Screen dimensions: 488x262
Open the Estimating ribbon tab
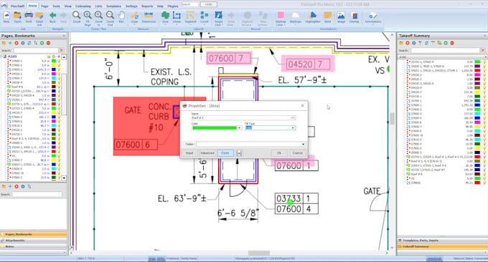pos(83,6)
